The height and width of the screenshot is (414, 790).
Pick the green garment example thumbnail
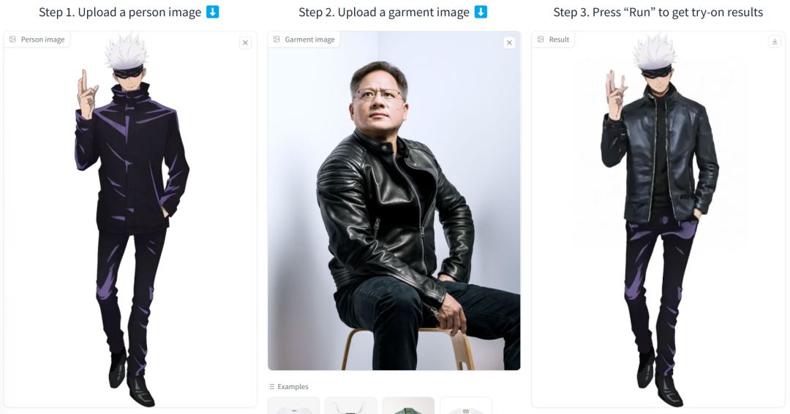pos(408,406)
